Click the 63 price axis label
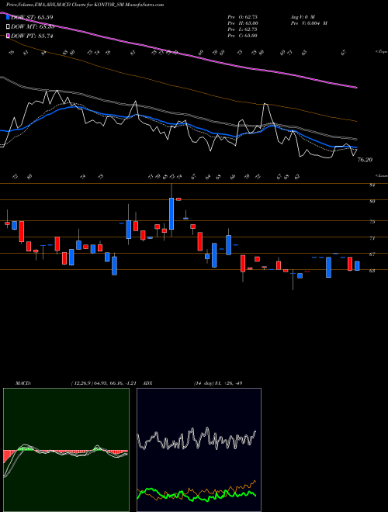This screenshot has width=388, height=512. [372, 271]
